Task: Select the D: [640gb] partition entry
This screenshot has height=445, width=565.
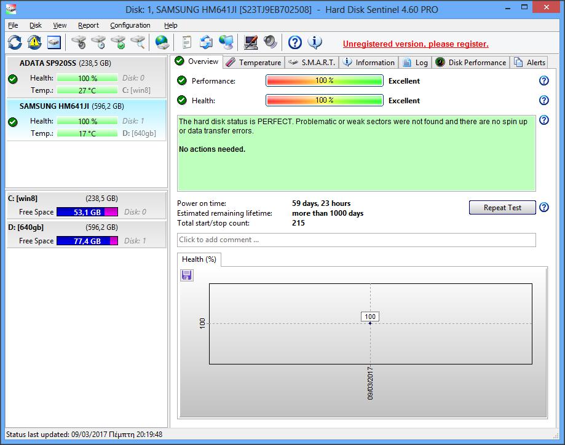Action: click(x=86, y=234)
